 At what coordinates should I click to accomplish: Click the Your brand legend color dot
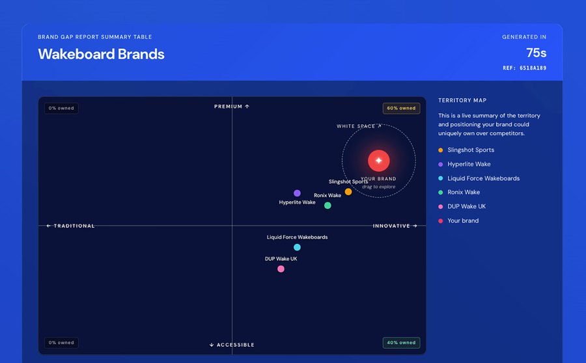441,221
